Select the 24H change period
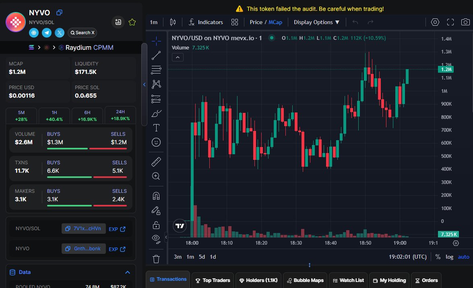The width and height of the screenshot is (473, 288). point(120,115)
